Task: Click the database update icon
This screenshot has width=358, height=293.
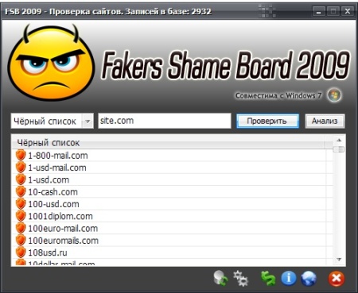Action: [x=220, y=278]
